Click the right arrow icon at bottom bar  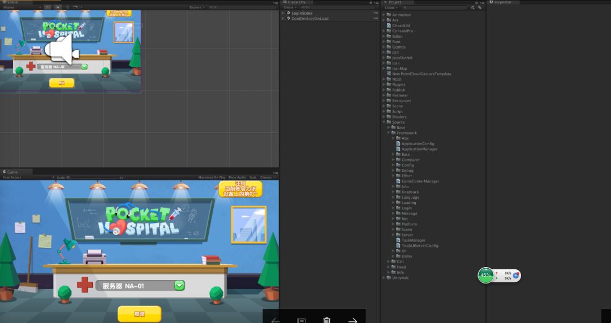coord(352,320)
